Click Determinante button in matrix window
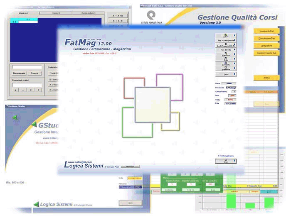The image size is (291, 218). (x=19, y=73)
